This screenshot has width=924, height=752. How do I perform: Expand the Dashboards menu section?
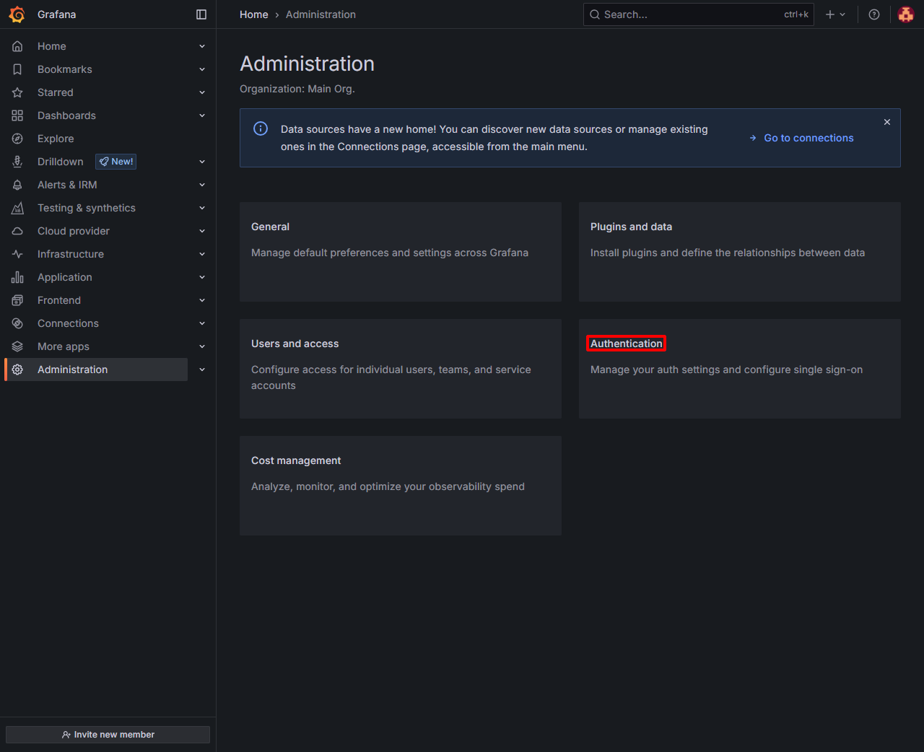[202, 115]
